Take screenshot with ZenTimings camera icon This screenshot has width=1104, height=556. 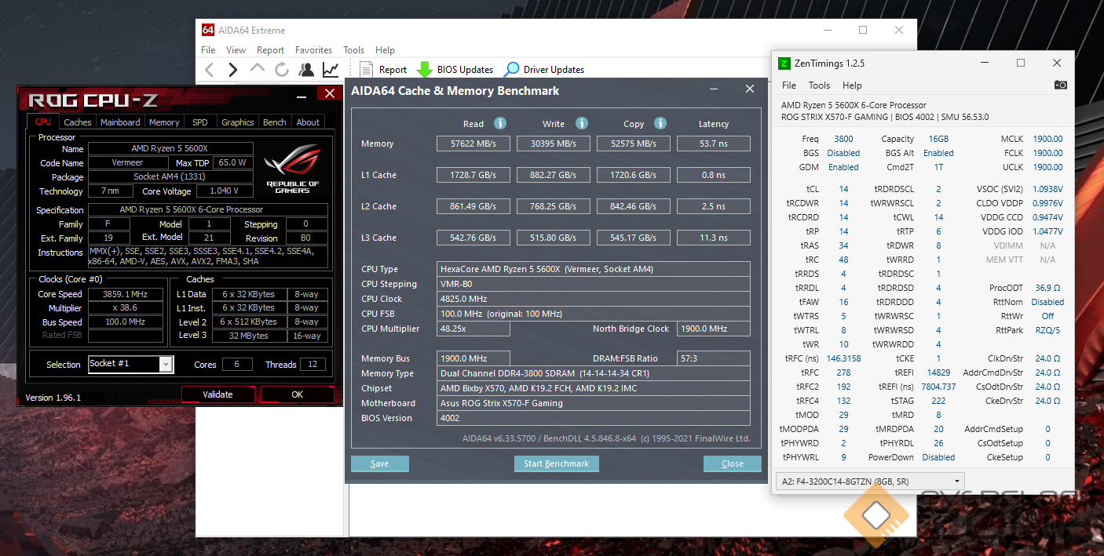click(1060, 85)
